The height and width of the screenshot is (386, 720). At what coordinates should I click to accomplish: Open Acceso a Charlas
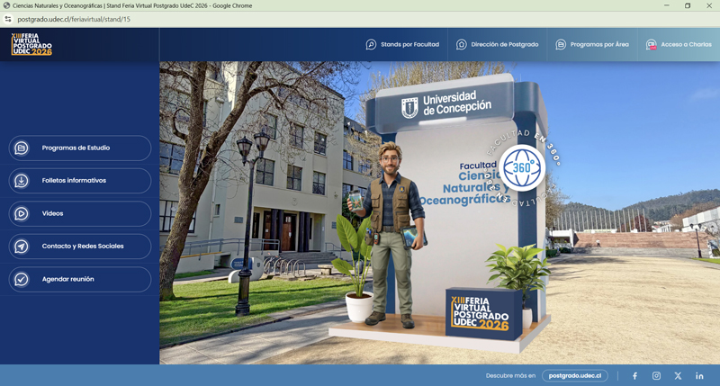tap(679, 44)
